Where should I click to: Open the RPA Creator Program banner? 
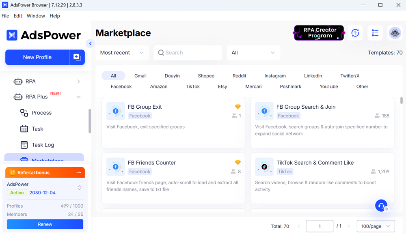pyautogui.click(x=319, y=33)
